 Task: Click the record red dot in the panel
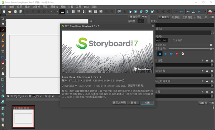point(177,54)
